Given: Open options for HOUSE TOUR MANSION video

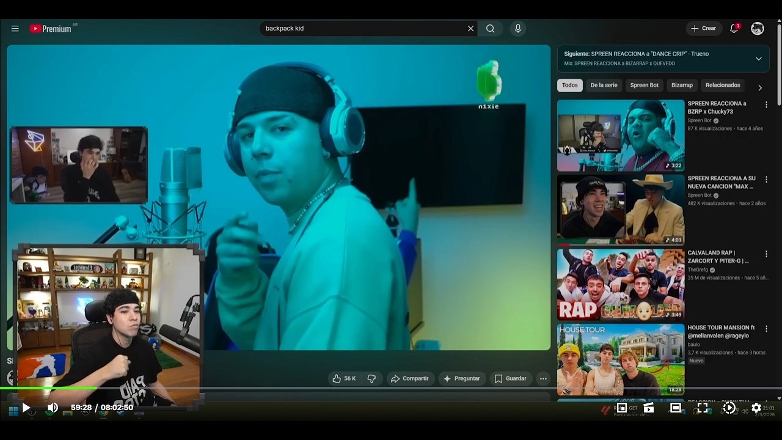Looking at the screenshot, I should pyautogui.click(x=766, y=329).
